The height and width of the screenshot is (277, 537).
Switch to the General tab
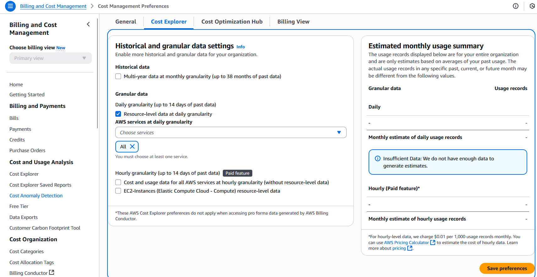click(126, 22)
